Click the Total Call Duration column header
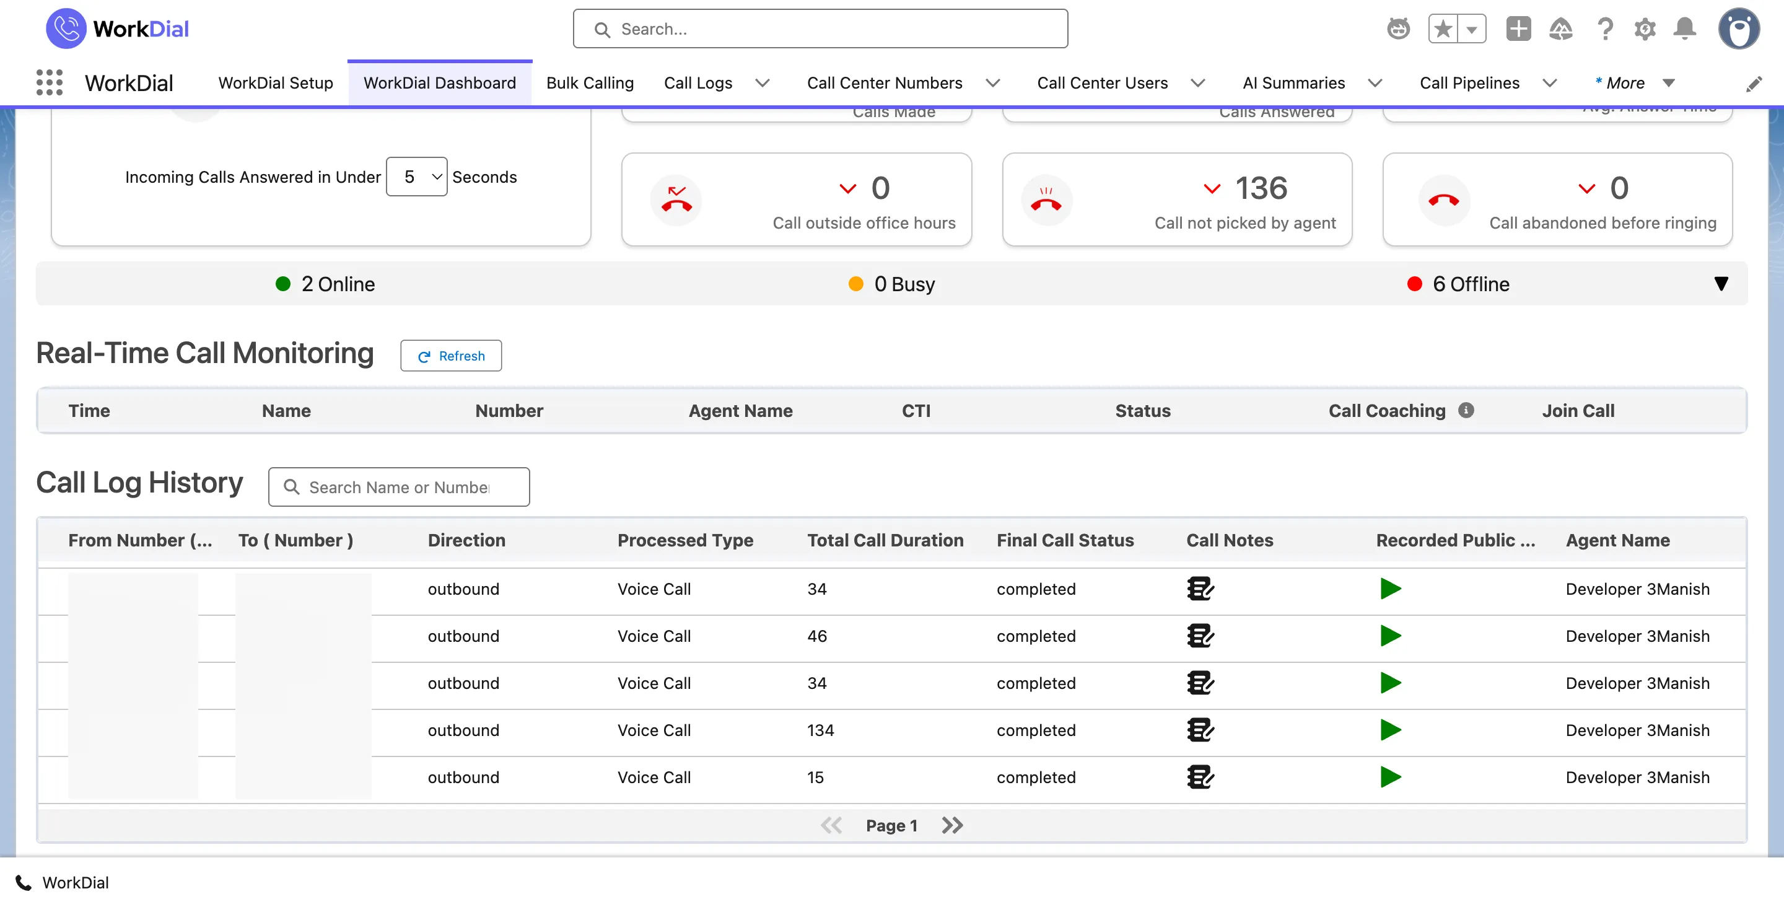 (x=885, y=540)
